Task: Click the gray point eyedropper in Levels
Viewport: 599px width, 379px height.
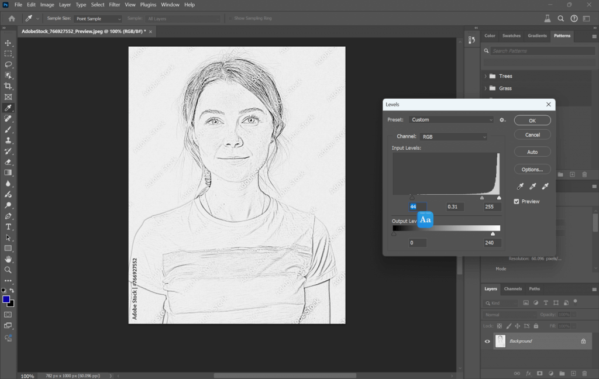Action: pos(532,186)
